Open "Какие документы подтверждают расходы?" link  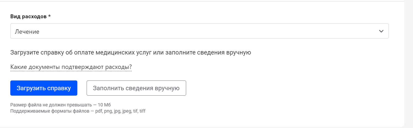(x=71, y=67)
